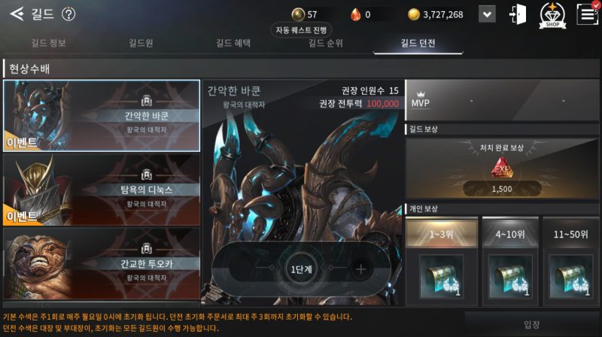Switch to the 길드 정보 tab
The image size is (602, 337).
48,43
